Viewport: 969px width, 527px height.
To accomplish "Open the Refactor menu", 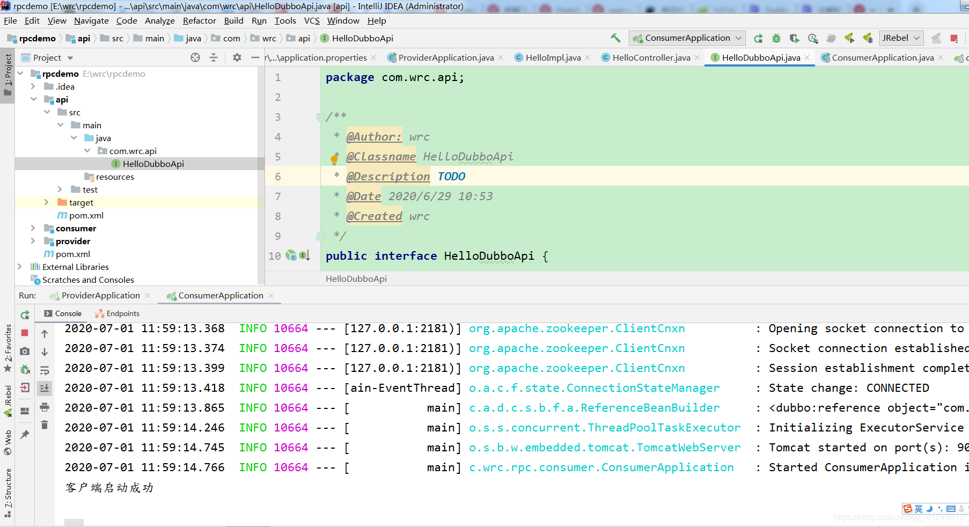I will coord(199,20).
